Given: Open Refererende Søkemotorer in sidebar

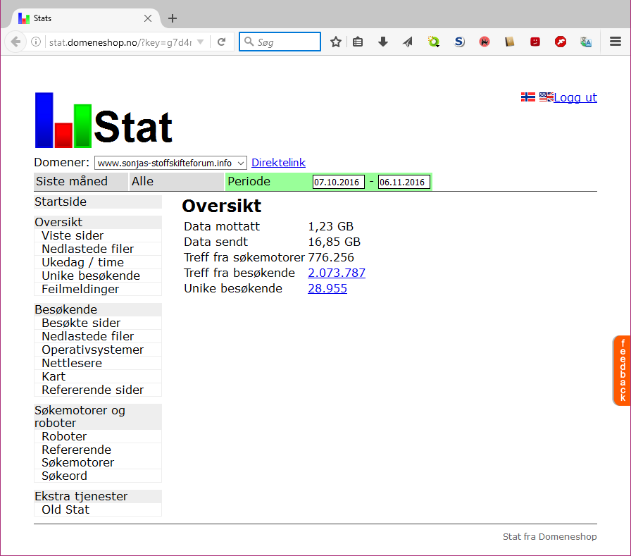Looking at the screenshot, I should (98, 456).
